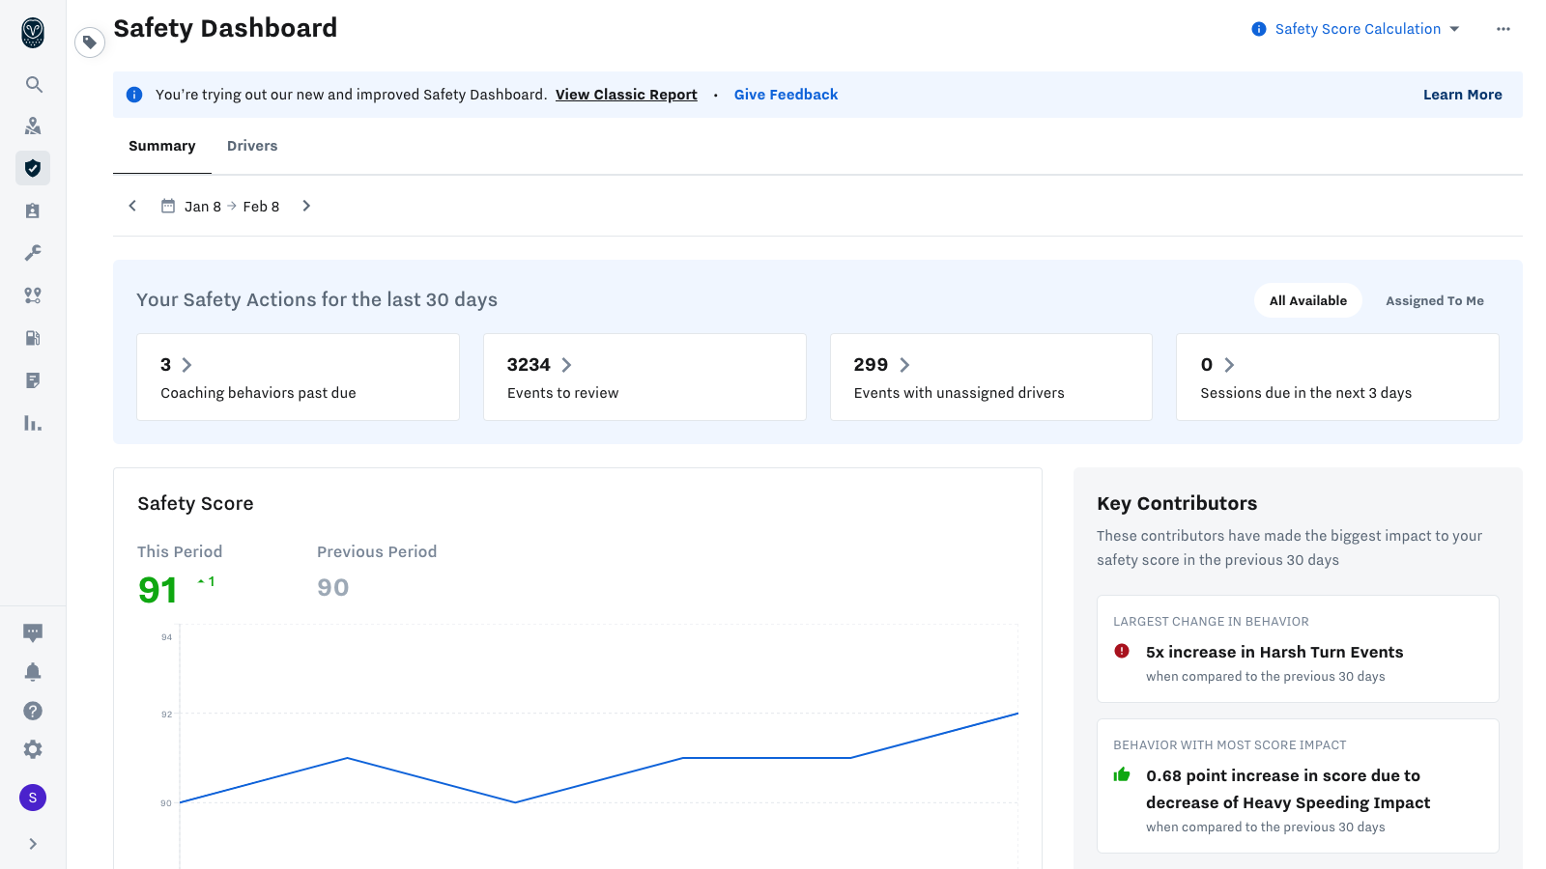Select the Summary tab
Image resolution: width=1546 pixels, height=869 pixels.
[x=161, y=146]
